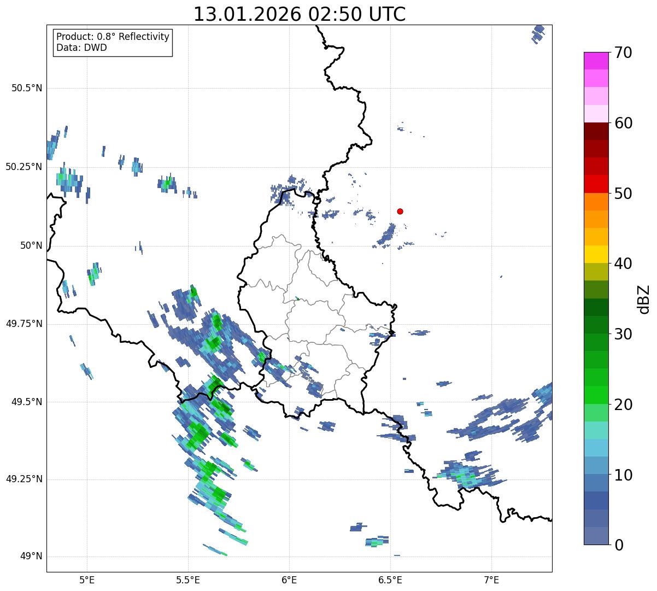
Task: Click the bright red colorbar segment above 50
Action: 596,184
